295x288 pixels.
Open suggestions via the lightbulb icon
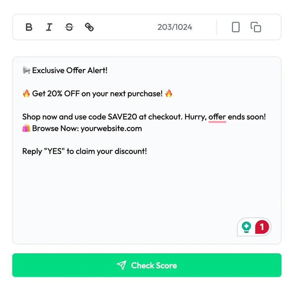(247, 227)
